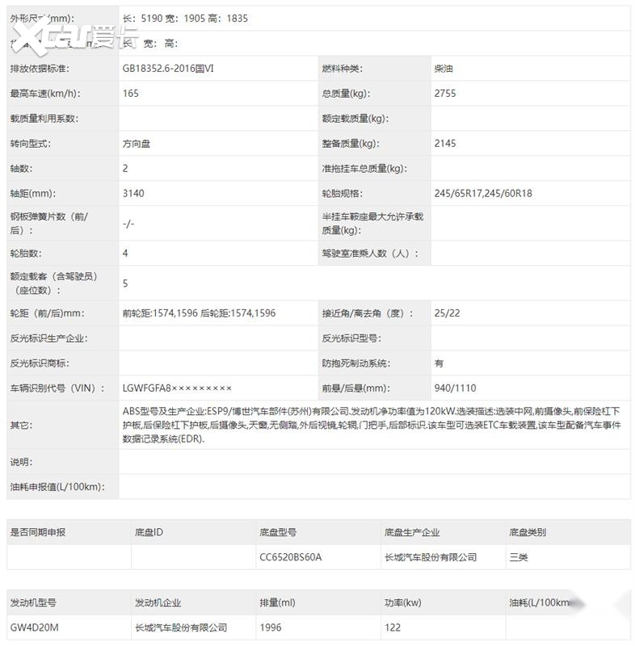Click the 整备质量 value 2145
Viewport: 635px width, 646px height.
click(445, 144)
